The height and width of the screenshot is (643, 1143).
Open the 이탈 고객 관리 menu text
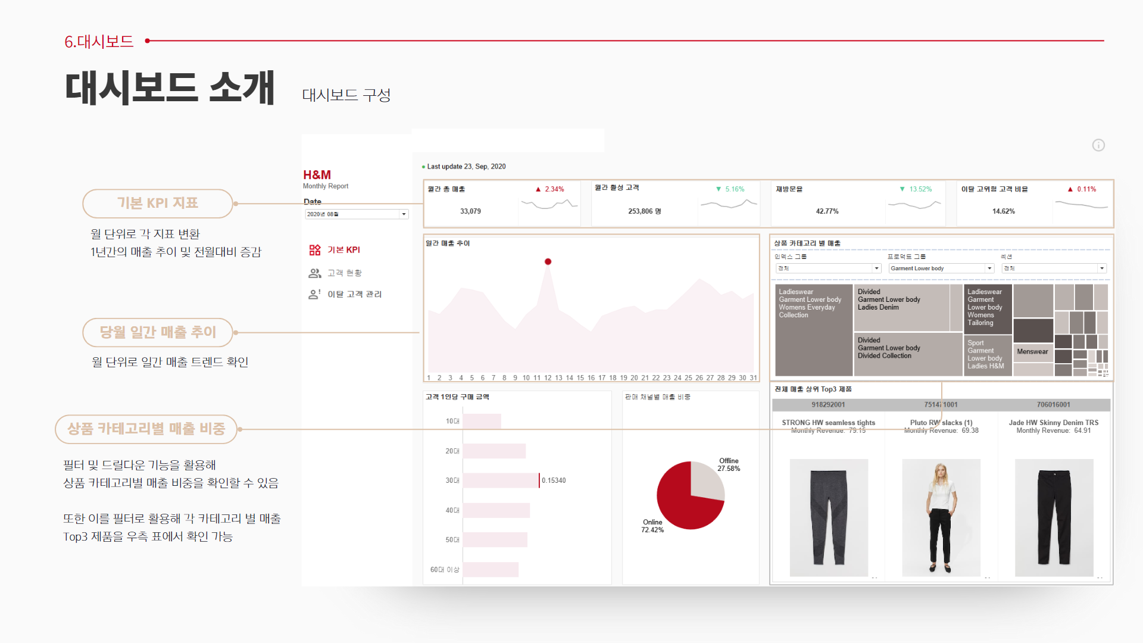click(x=355, y=294)
